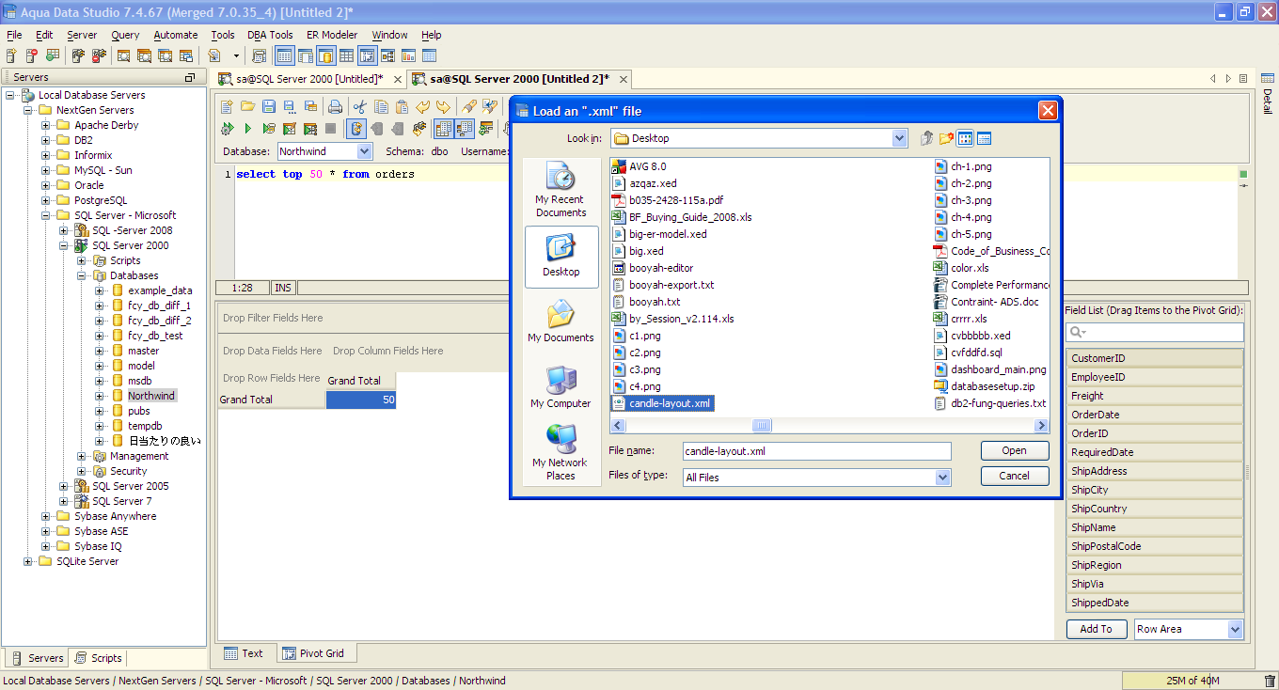Image resolution: width=1279 pixels, height=690 pixels.
Task: Click the Paste clipboard icon
Action: [x=402, y=106]
